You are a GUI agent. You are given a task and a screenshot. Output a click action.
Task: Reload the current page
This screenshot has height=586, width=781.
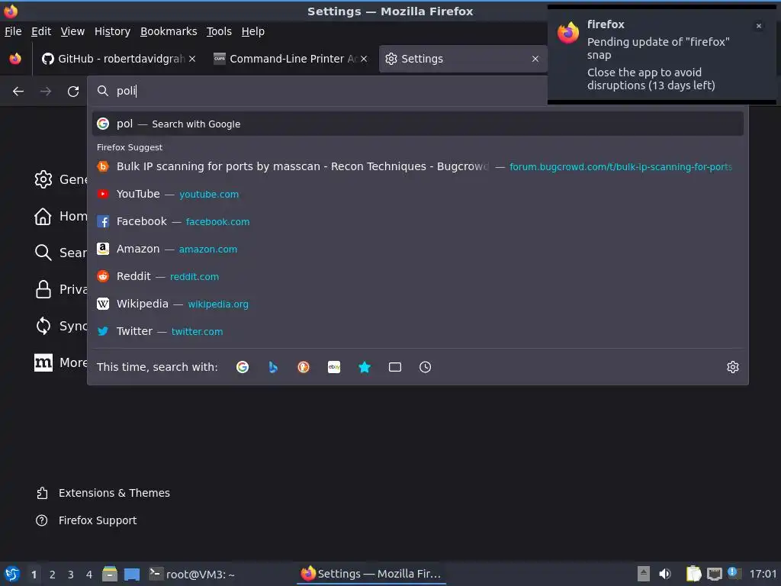(73, 92)
